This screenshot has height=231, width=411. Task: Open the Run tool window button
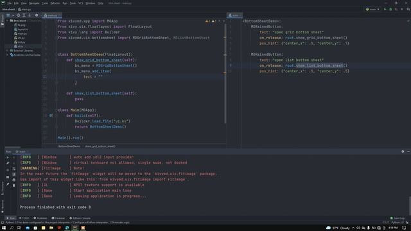tap(10, 218)
